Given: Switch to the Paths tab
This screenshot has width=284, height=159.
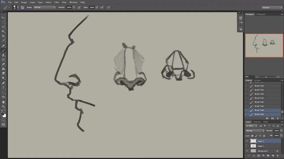Looking at the screenshot, I should pos(265,122).
